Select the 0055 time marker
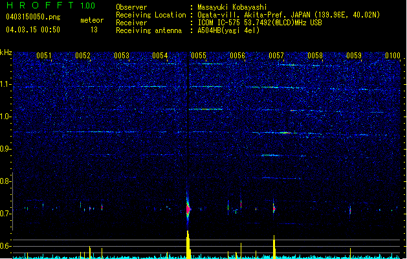 point(199,56)
